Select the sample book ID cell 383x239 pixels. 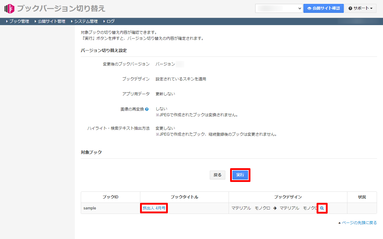click(x=90, y=208)
